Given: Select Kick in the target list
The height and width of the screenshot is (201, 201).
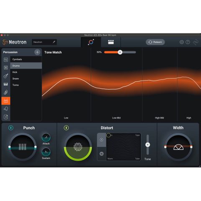Looking at the screenshot, I should tap(26, 72).
